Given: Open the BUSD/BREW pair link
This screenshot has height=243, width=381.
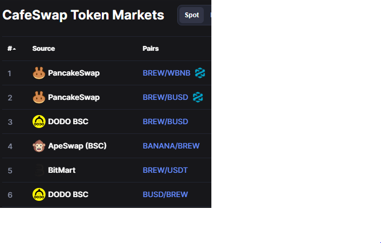Looking at the screenshot, I should [165, 194].
